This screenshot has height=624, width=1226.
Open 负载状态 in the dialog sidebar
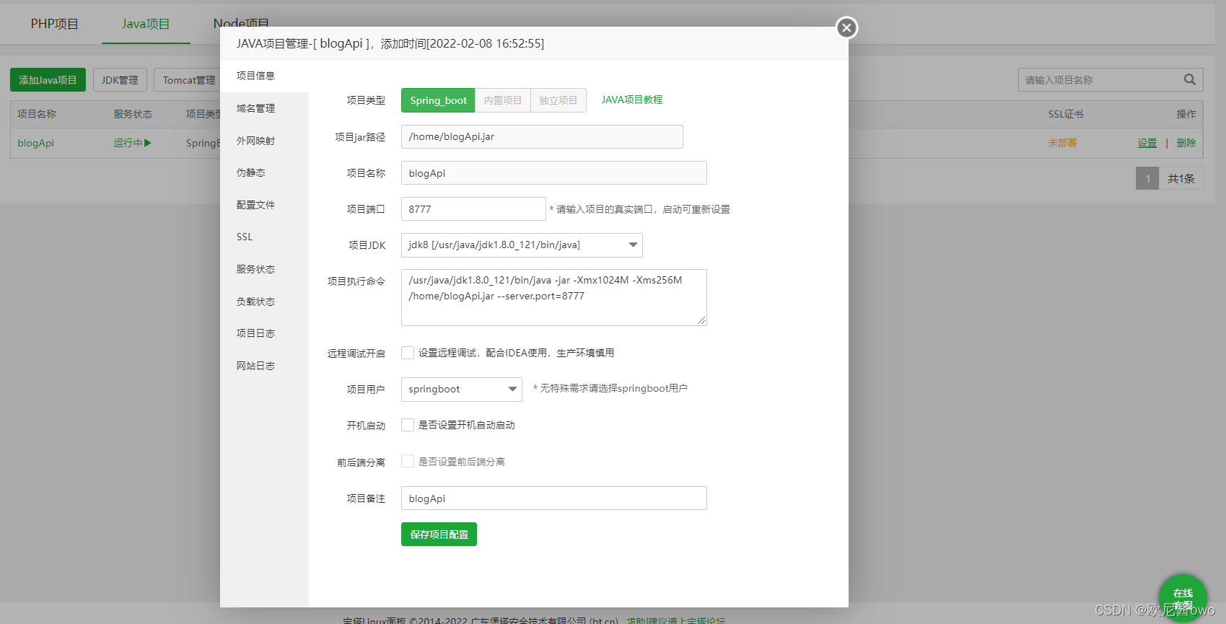tap(264, 302)
